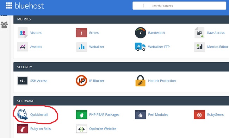Image resolution: width=229 pixels, height=138 pixels.
Task: Click the Hotlink Protection padlock icon
Action: [140, 81]
